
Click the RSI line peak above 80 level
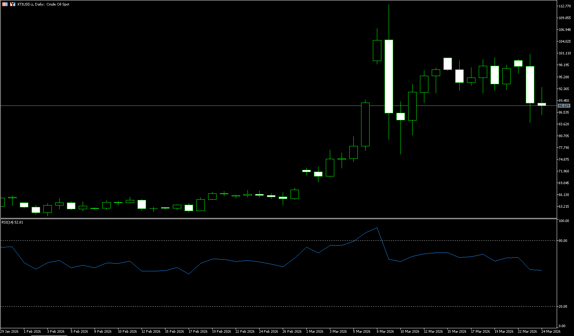377,228
